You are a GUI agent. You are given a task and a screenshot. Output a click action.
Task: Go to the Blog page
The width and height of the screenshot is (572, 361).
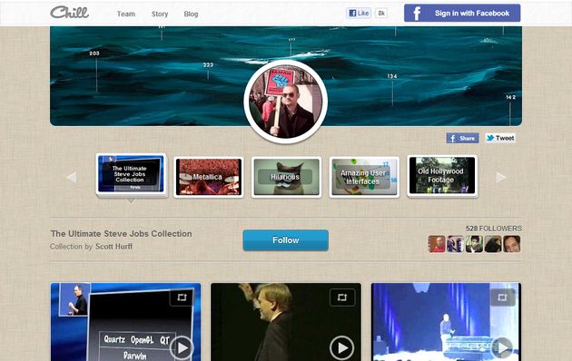coord(191,14)
